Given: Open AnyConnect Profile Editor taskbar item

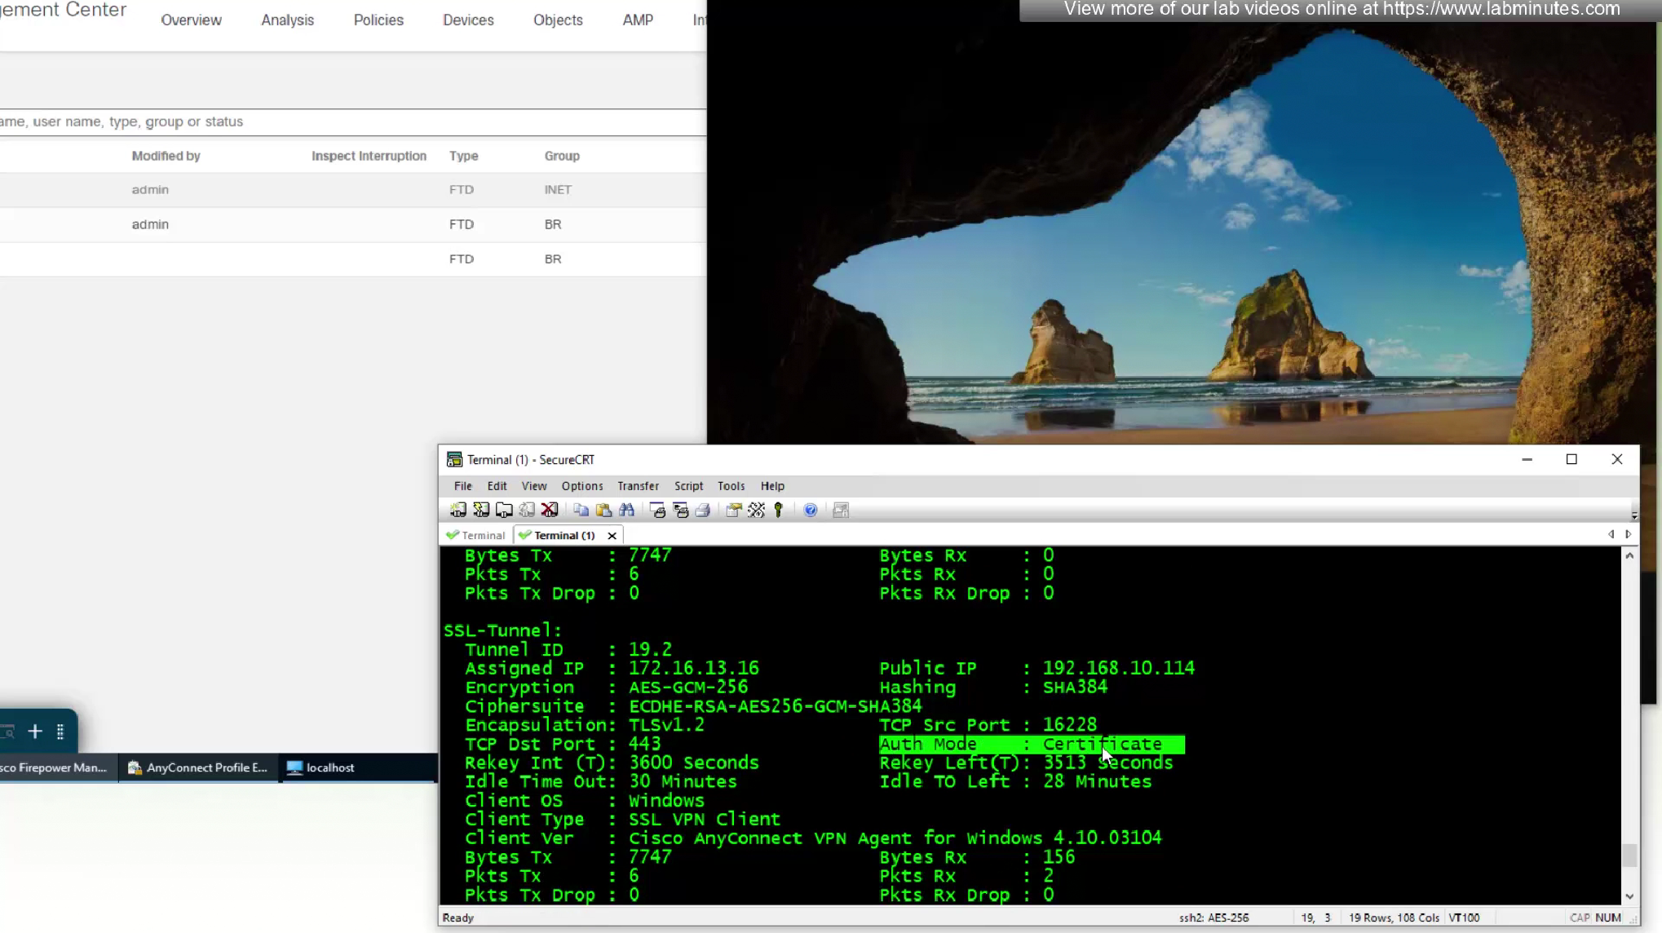Looking at the screenshot, I should pyautogui.click(x=199, y=767).
